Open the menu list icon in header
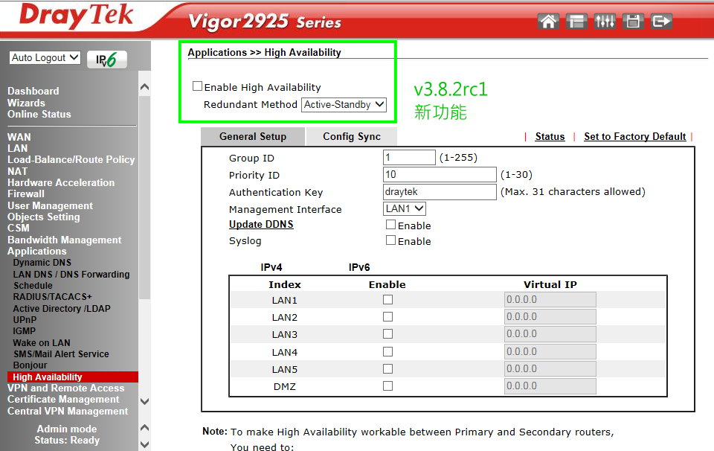The image size is (714, 451). point(576,21)
